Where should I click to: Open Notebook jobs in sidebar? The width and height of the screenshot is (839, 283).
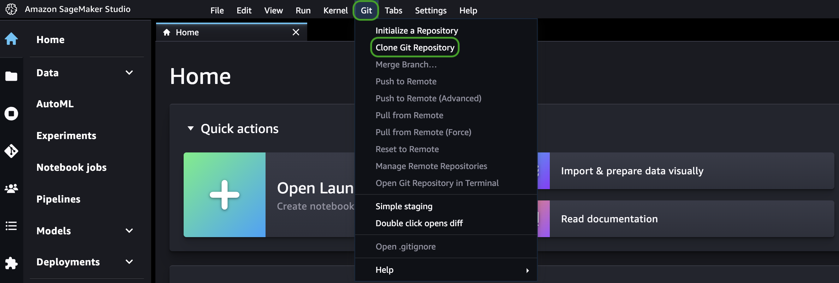point(72,168)
